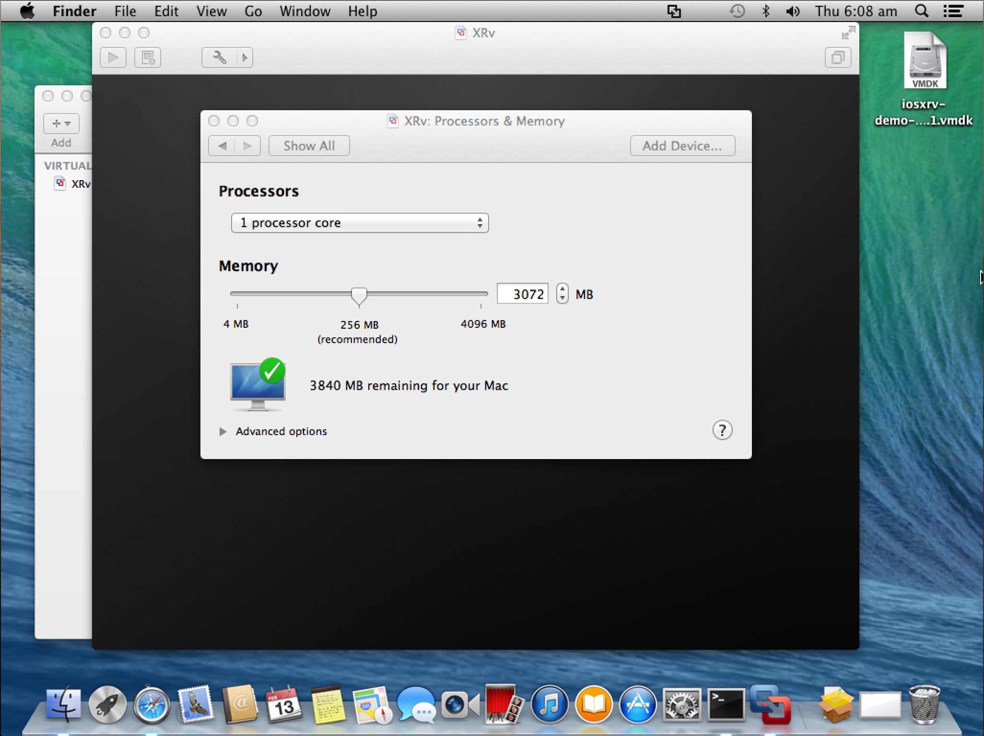Open the snapshots button in XRv toolbar
This screenshot has height=736, width=984.
click(x=148, y=58)
